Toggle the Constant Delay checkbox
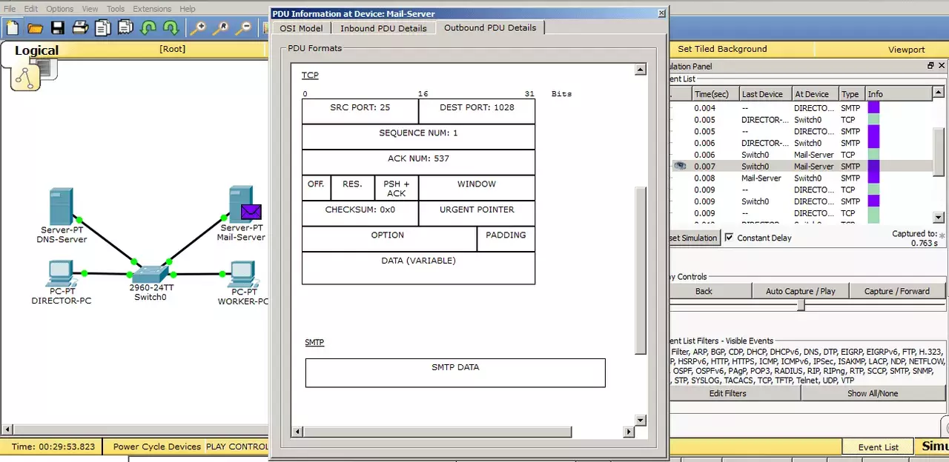Screen dimensions: 949x462 [729, 238]
